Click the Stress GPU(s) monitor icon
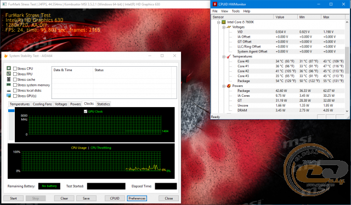The height and width of the screenshot is (205, 351). pyautogui.click(x=9, y=96)
